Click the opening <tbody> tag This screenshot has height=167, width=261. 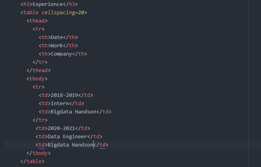37,79
